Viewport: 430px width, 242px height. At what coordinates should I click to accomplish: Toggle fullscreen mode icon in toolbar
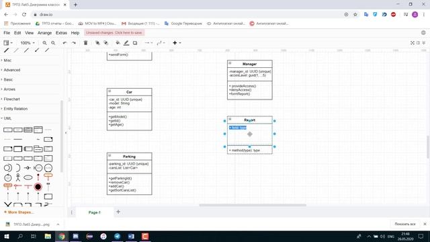coord(413,43)
